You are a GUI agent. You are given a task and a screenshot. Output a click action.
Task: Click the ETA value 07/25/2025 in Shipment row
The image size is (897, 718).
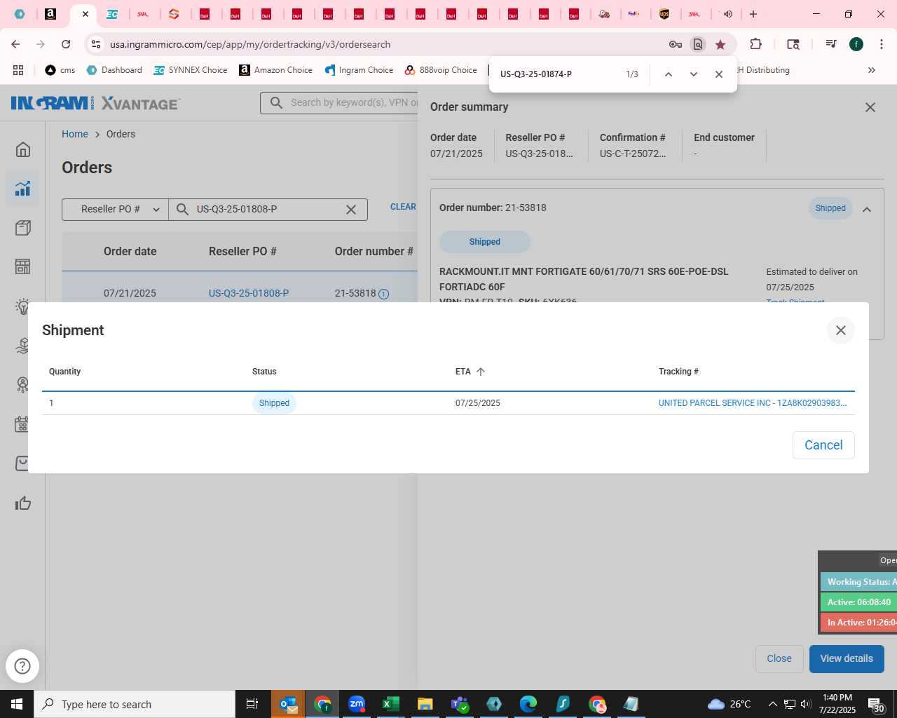pyautogui.click(x=478, y=403)
